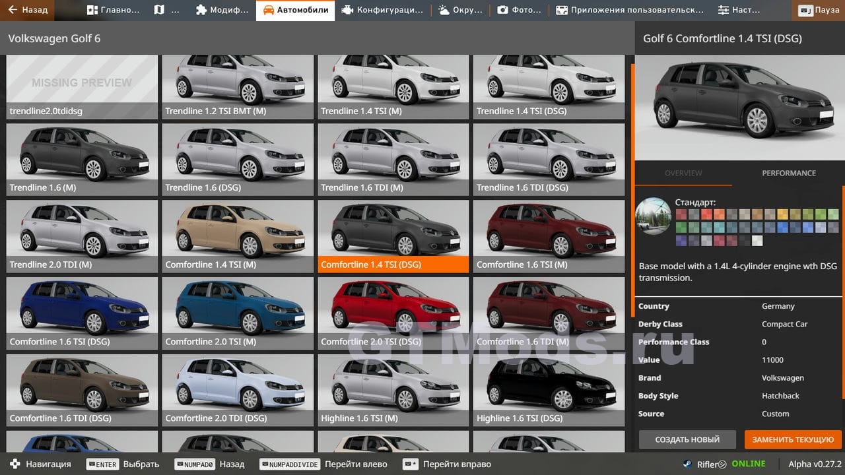Select the Trendline 1.6 (M) configuration
The height and width of the screenshot is (475, 845).
[x=82, y=160]
